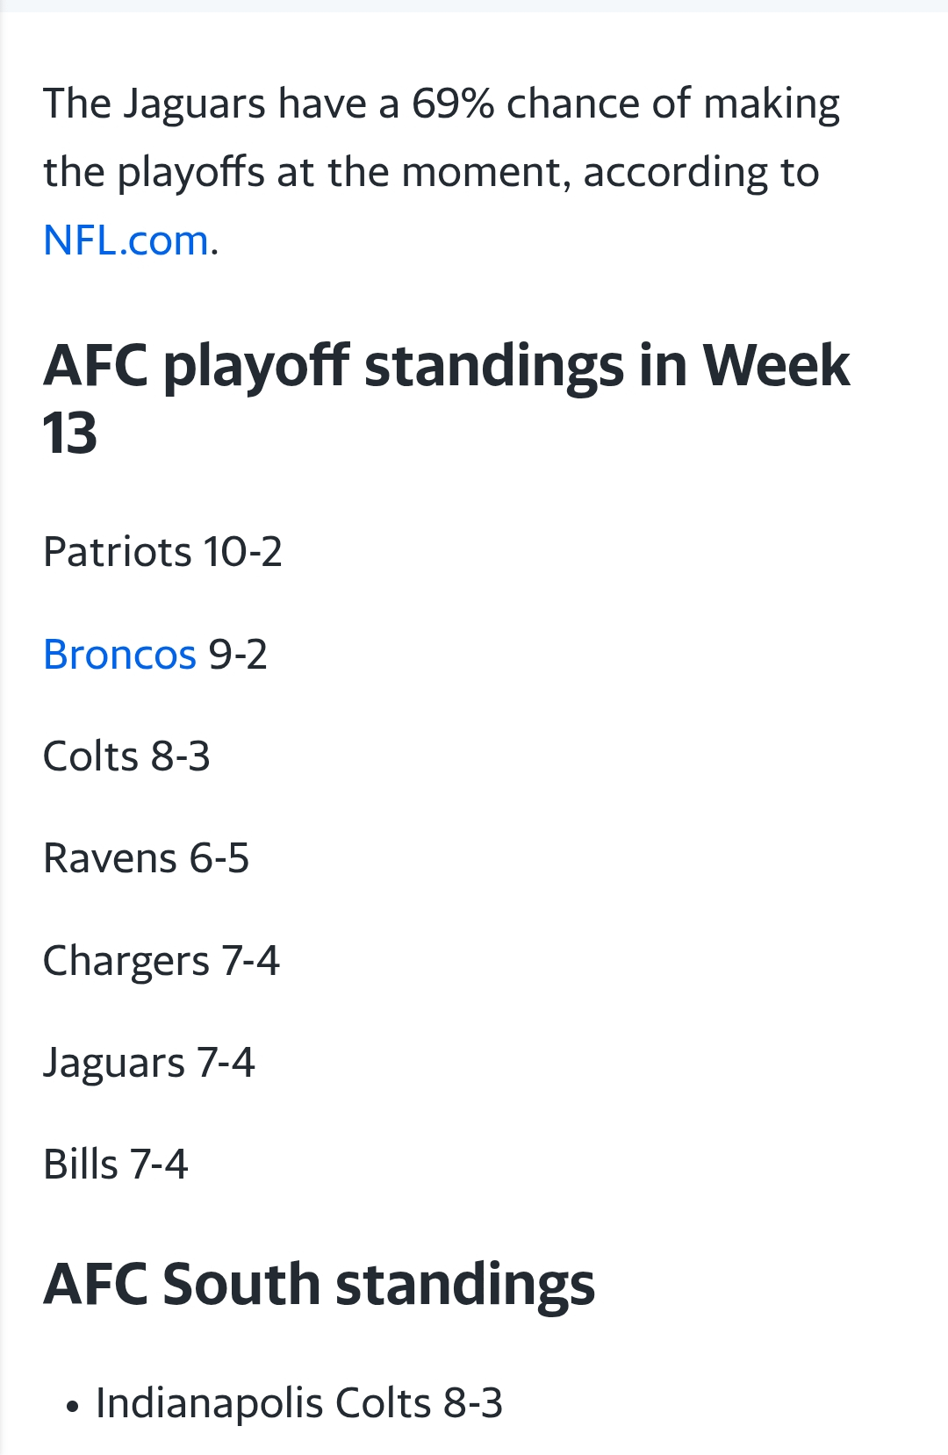Image resolution: width=948 pixels, height=1455 pixels.
Task: Click the word "making" in the opening paragraph
Action: (771, 104)
